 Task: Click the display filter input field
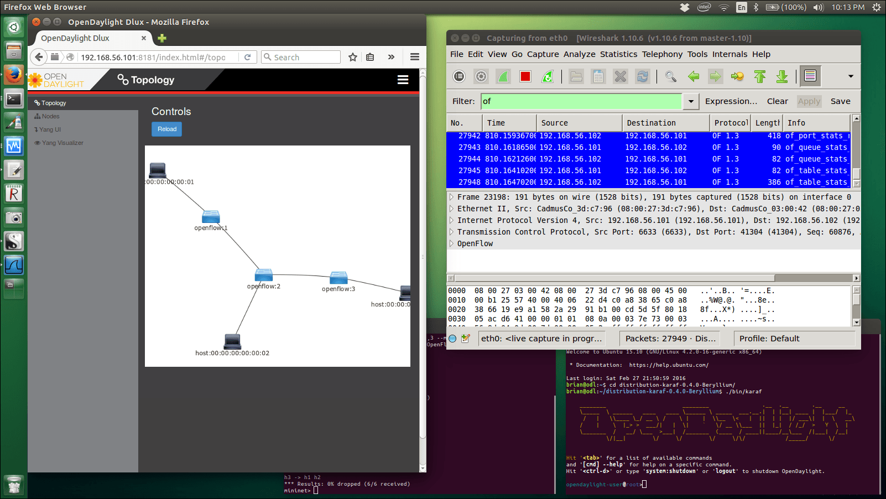coord(581,101)
